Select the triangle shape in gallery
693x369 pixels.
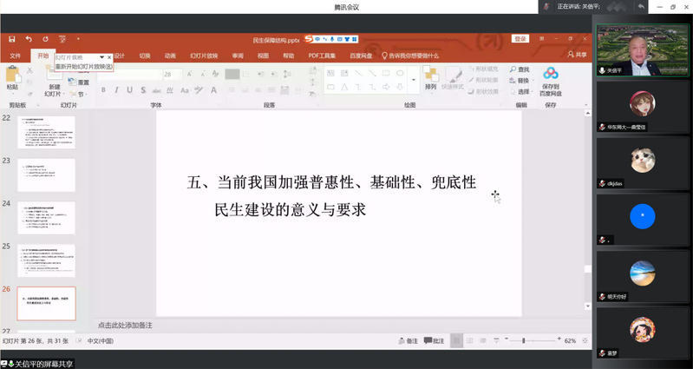(x=344, y=87)
